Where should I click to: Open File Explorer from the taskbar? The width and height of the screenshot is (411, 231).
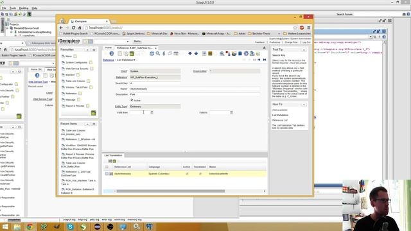17,227
